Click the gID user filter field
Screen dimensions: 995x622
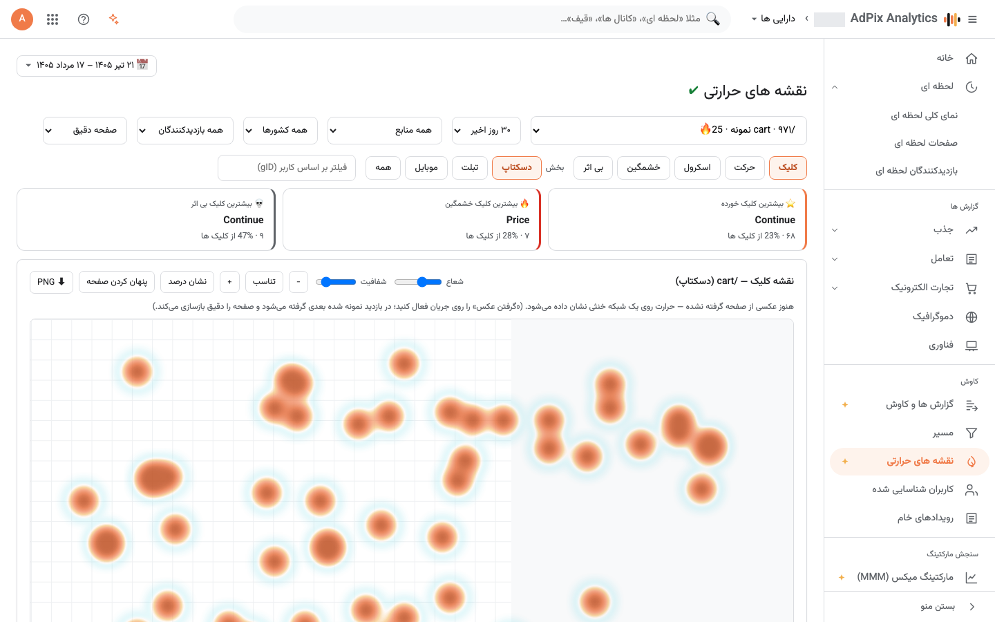tap(287, 168)
